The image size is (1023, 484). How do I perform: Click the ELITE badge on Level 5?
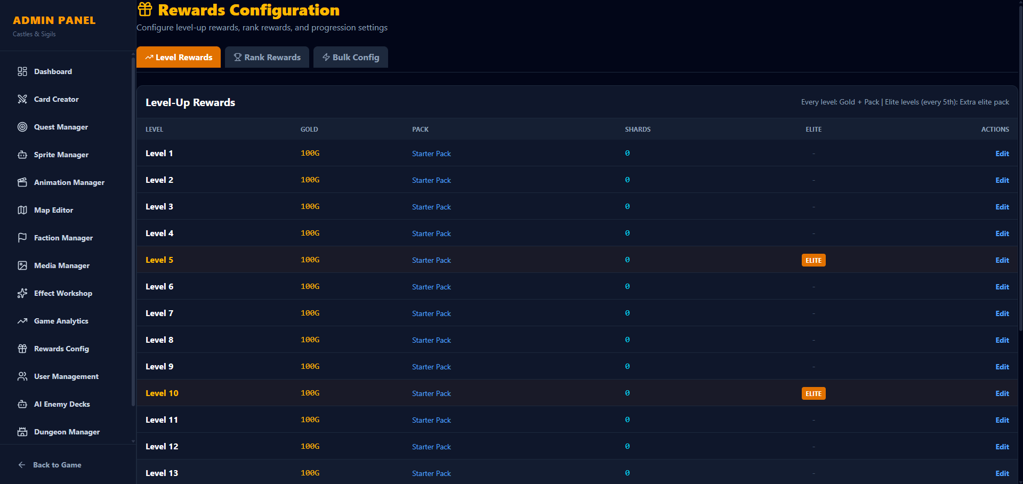813,260
